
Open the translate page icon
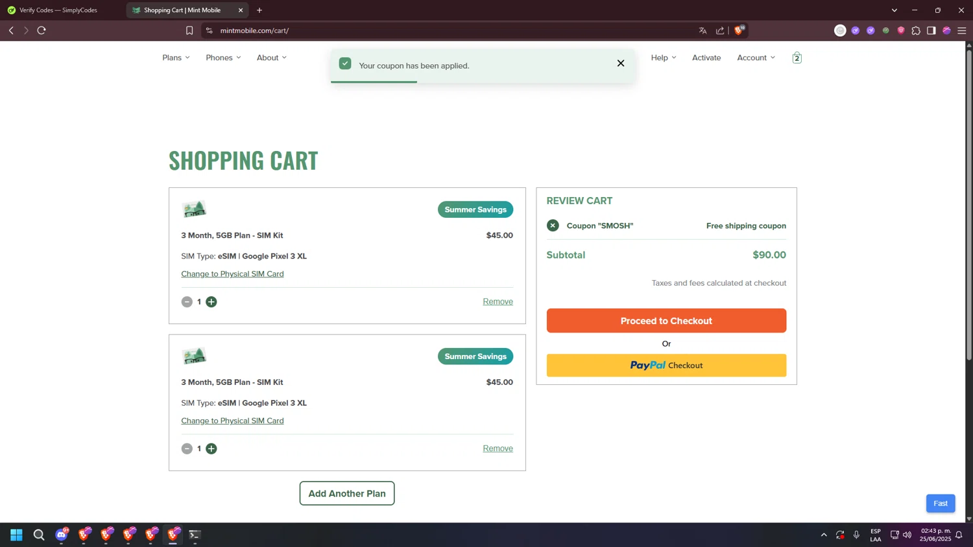tap(703, 30)
